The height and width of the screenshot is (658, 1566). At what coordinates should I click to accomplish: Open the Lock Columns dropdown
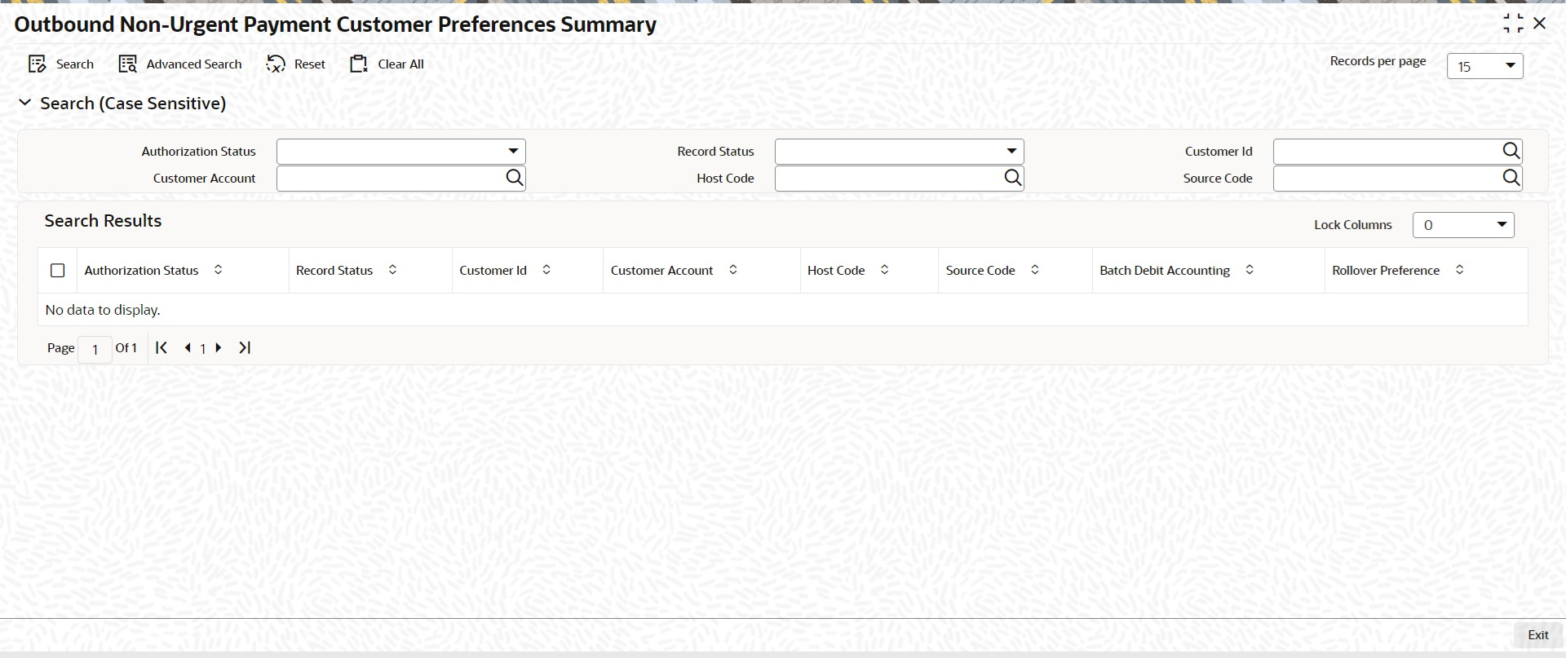1463,225
